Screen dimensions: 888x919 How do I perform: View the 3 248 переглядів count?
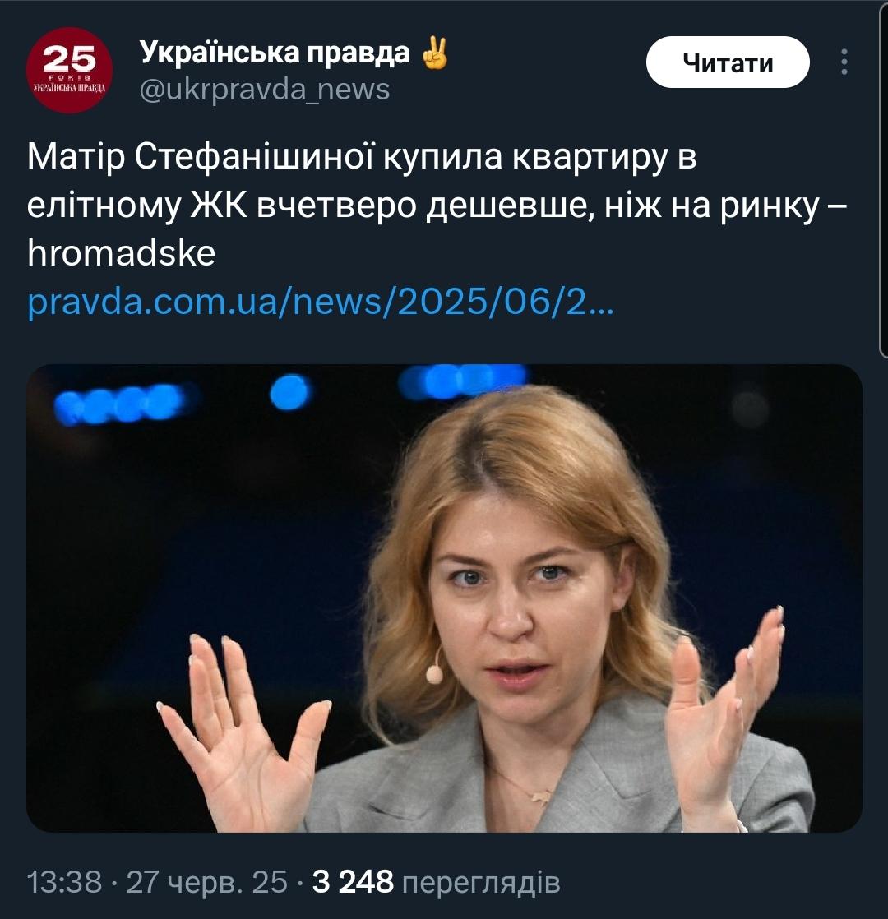pyautogui.click(x=436, y=882)
